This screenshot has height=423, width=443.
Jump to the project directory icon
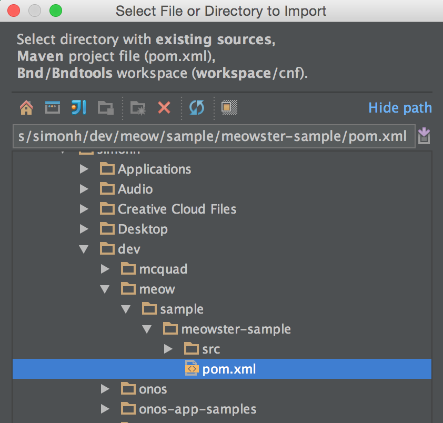point(78,107)
